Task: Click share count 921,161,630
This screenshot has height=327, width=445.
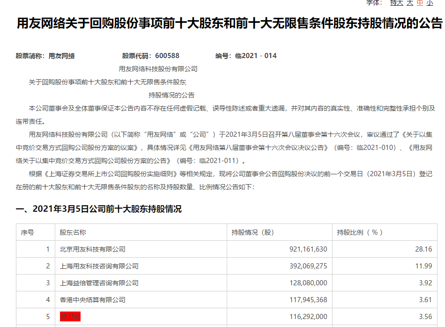Action: pos(308,249)
